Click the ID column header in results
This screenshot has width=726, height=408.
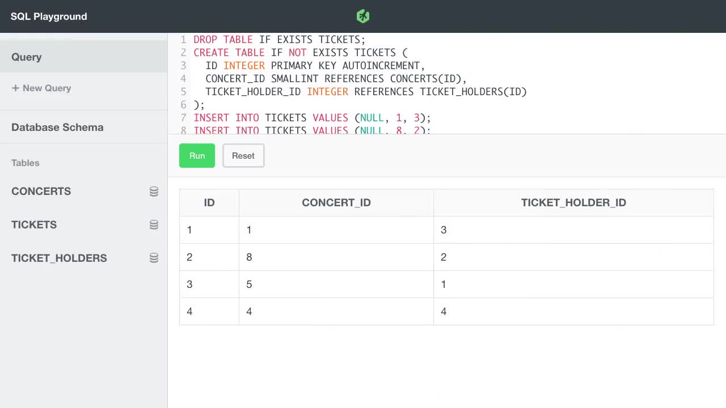[x=209, y=202]
